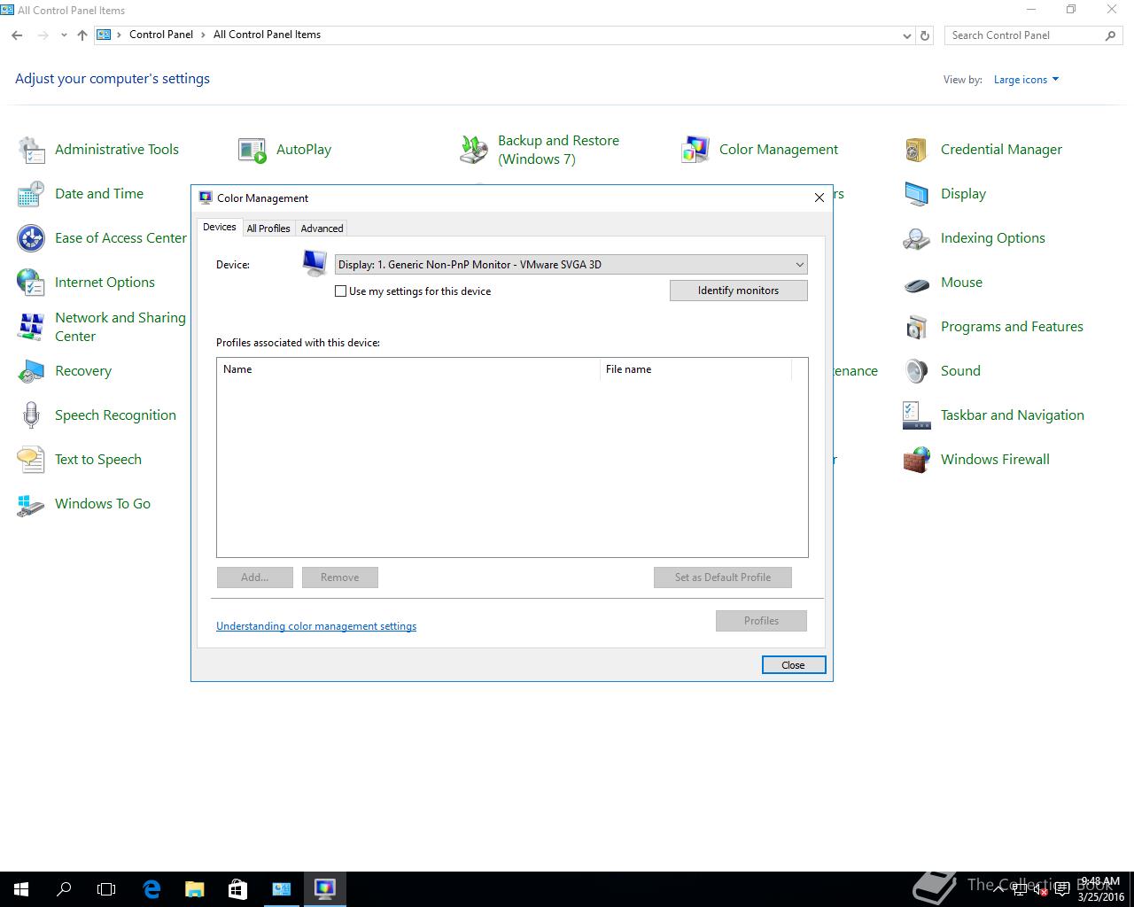Screen dimensions: 1134x907
Task: Click Identify monitors button
Action: click(739, 291)
